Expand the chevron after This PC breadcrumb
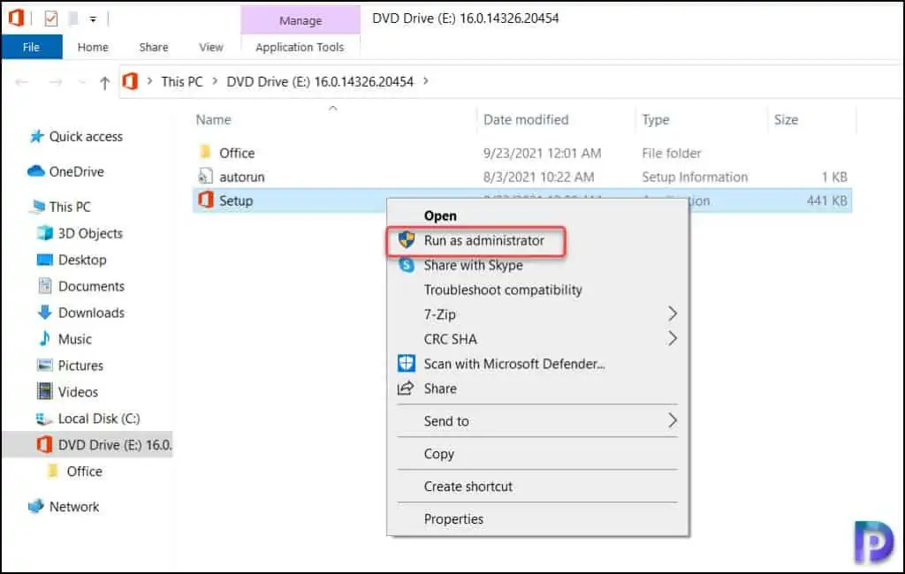 pos(215,81)
